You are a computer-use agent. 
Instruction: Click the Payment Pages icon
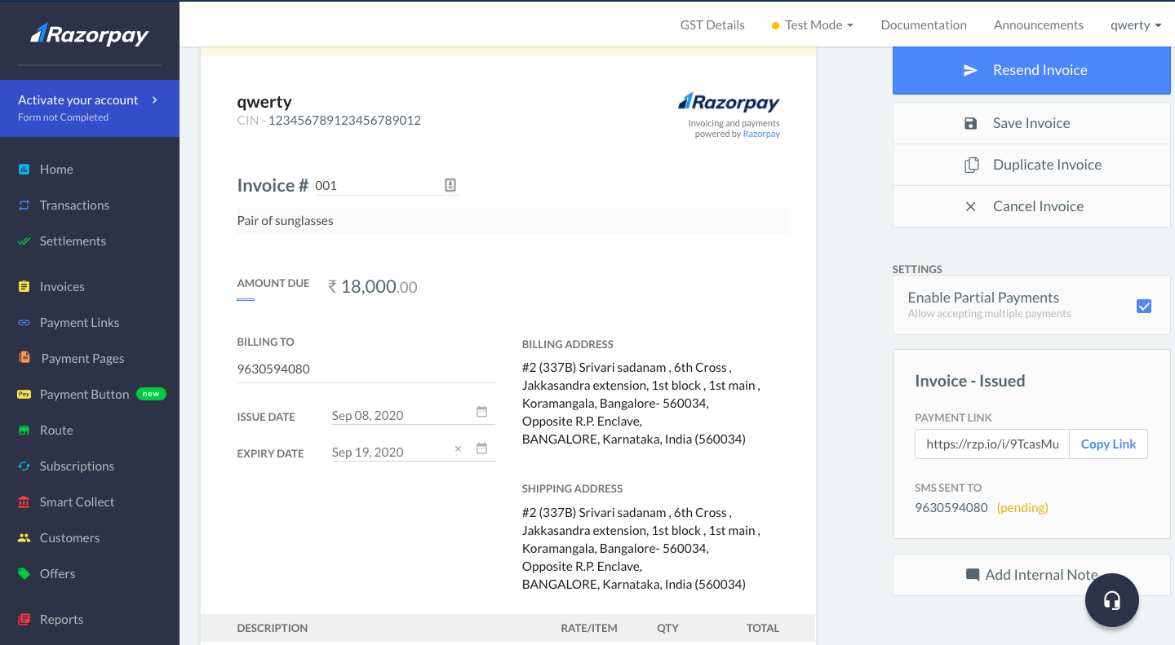pyautogui.click(x=24, y=358)
